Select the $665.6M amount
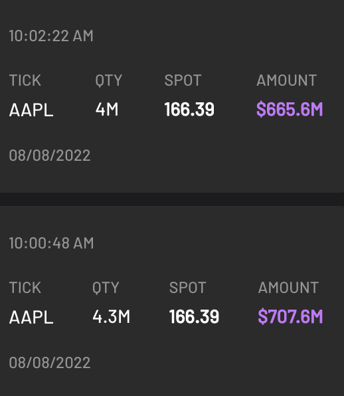Viewport: 344px width, 396px height. coord(290,110)
